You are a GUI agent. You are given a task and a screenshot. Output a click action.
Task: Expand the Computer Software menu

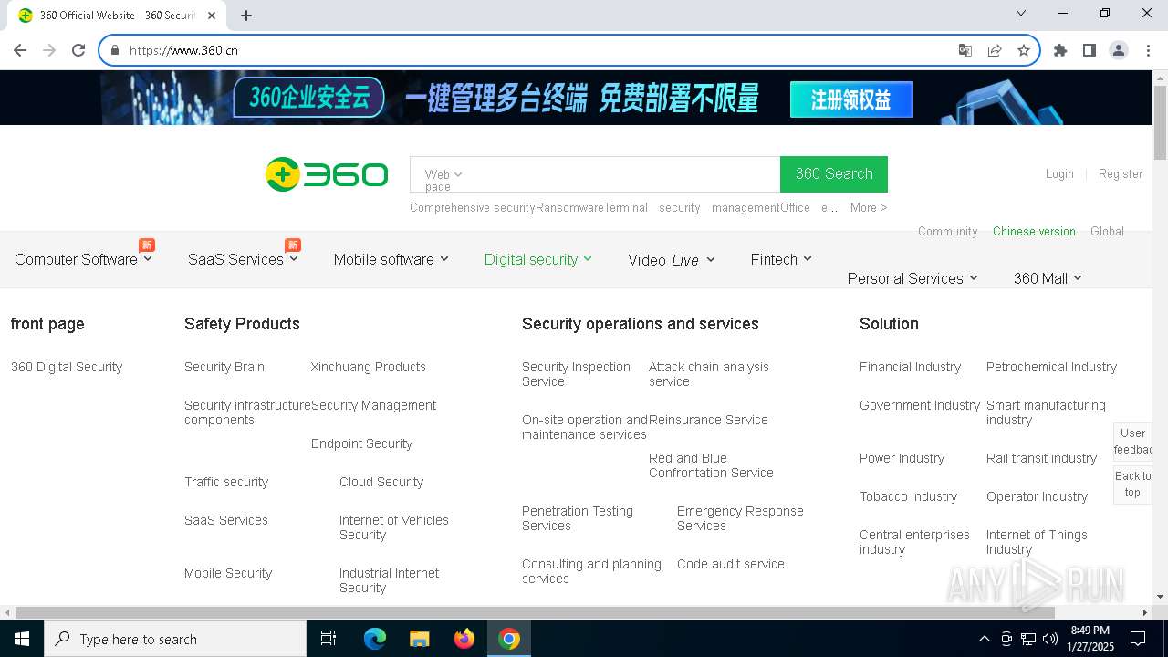tap(83, 259)
